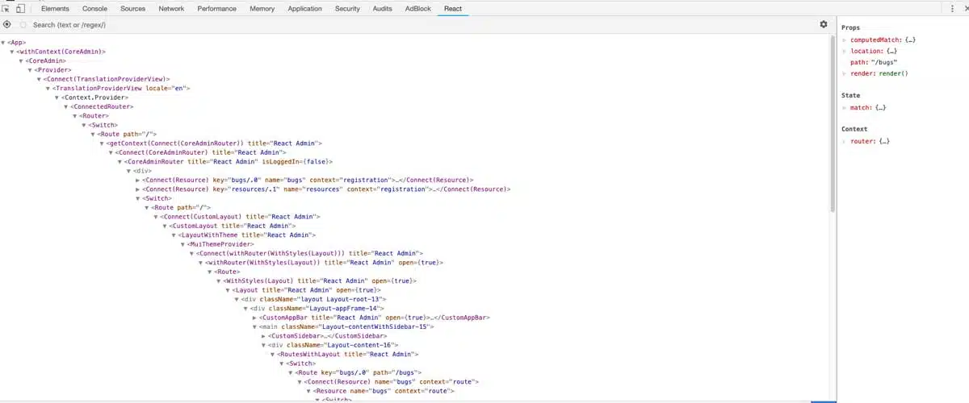This screenshot has height=403, width=969.
Task: Select the ConnectedRouter tree node
Action: 102,106
